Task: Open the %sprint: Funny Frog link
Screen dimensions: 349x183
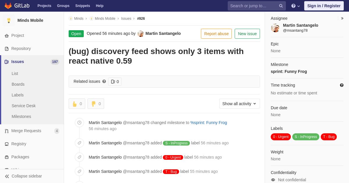Action: click(209, 123)
